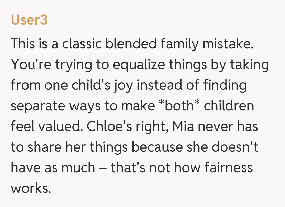285x207 pixels.
Task: Click the word "classic" in the comment
Action: coord(82,44)
